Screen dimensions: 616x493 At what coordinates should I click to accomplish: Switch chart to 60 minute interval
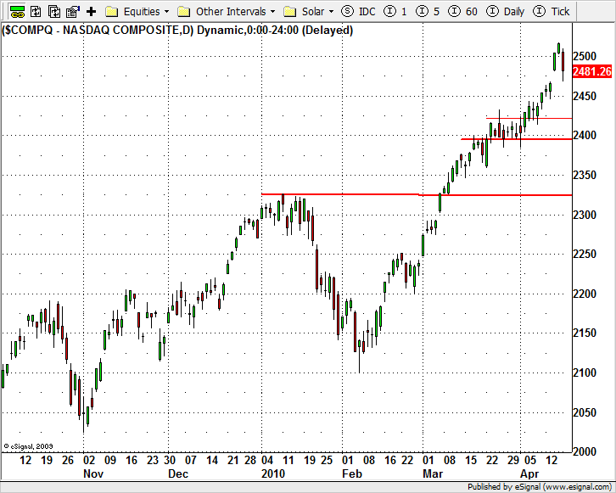point(462,11)
